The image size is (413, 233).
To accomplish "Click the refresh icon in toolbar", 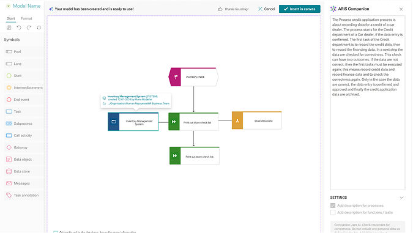I will (x=39, y=28).
